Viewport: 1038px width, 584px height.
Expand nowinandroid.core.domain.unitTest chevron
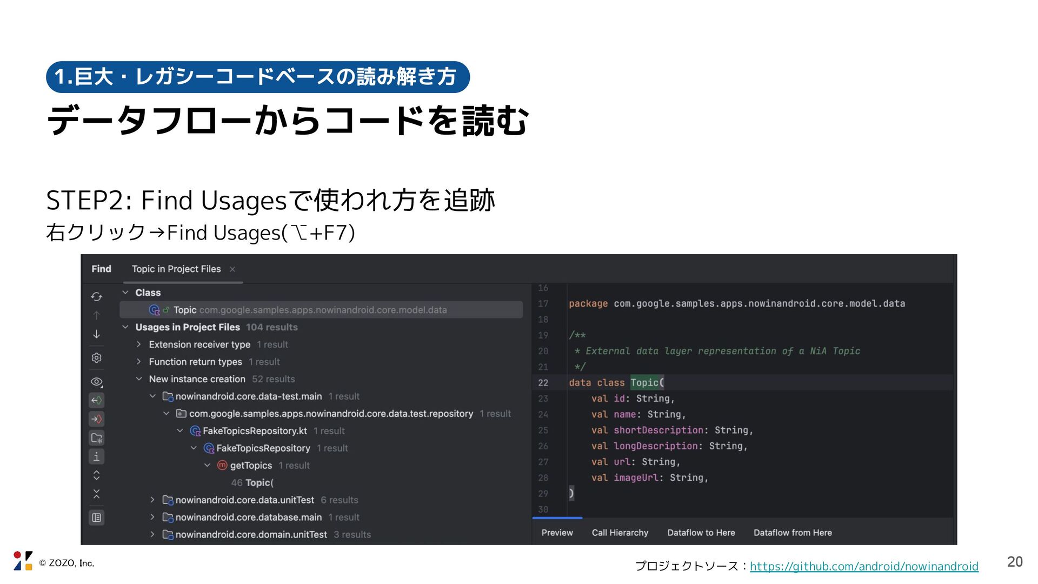click(153, 535)
